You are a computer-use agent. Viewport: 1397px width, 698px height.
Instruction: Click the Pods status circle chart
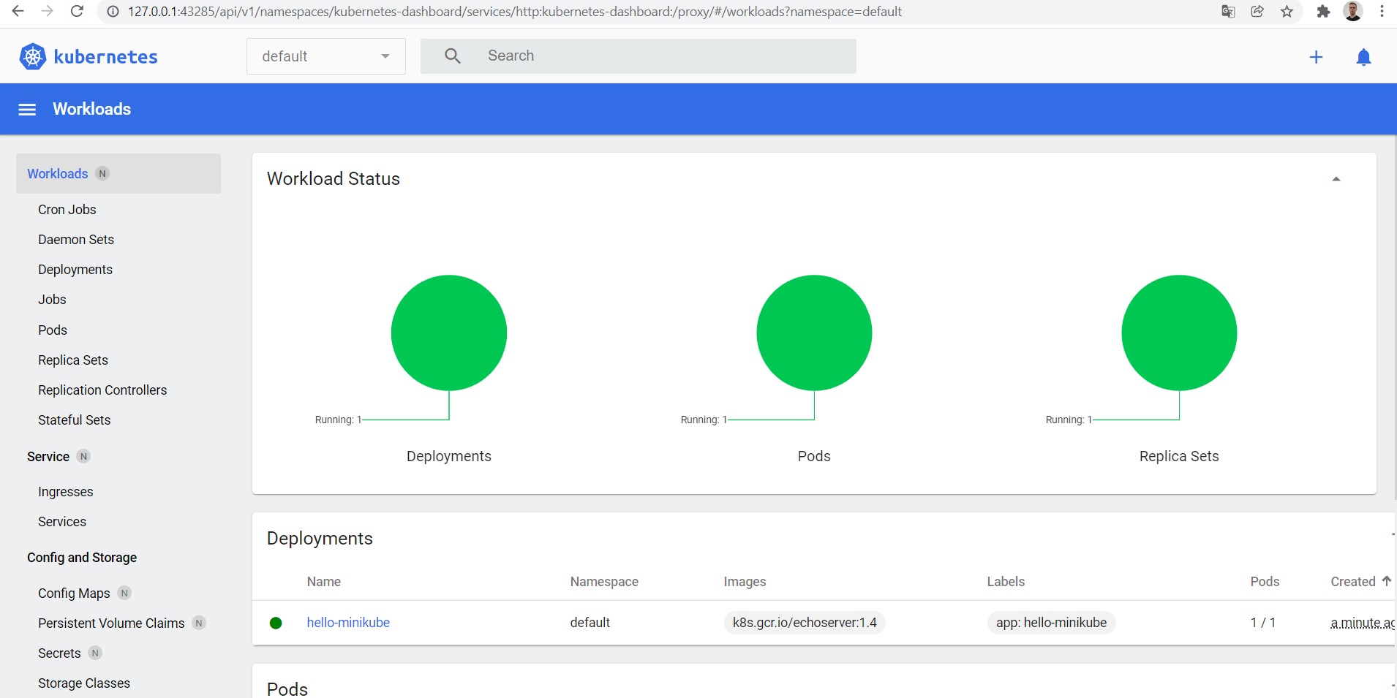coord(814,333)
